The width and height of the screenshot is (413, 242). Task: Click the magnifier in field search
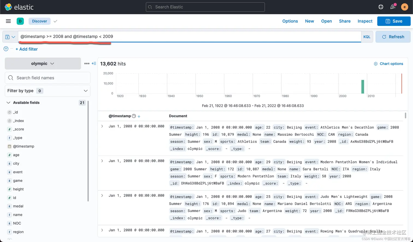click(11, 78)
